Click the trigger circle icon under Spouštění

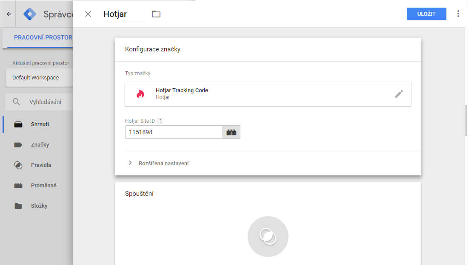click(268, 237)
